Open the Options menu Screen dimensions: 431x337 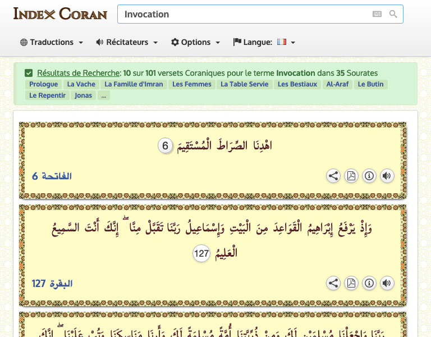click(x=195, y=42)
